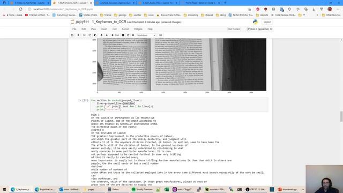Restart kernel and rerun whole notebook

click(x=133, y=35)
